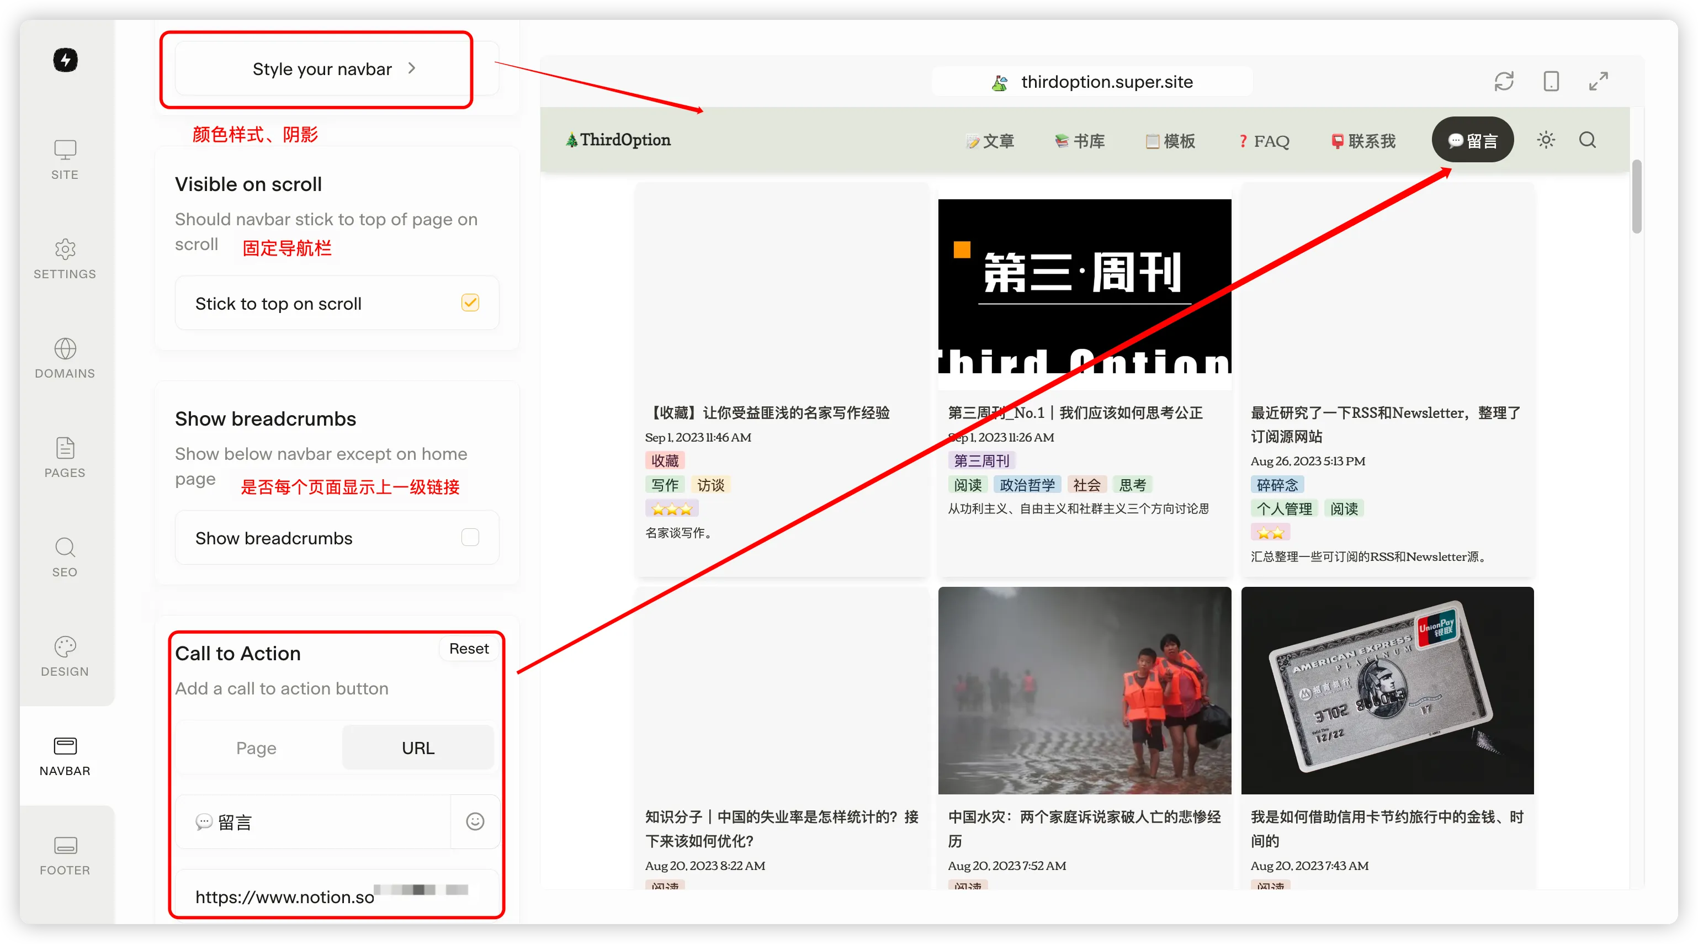Select the URL tab for call to action
Image resolution: width=1698 pixels, height=944 pixels.
(x=418, y=747)
